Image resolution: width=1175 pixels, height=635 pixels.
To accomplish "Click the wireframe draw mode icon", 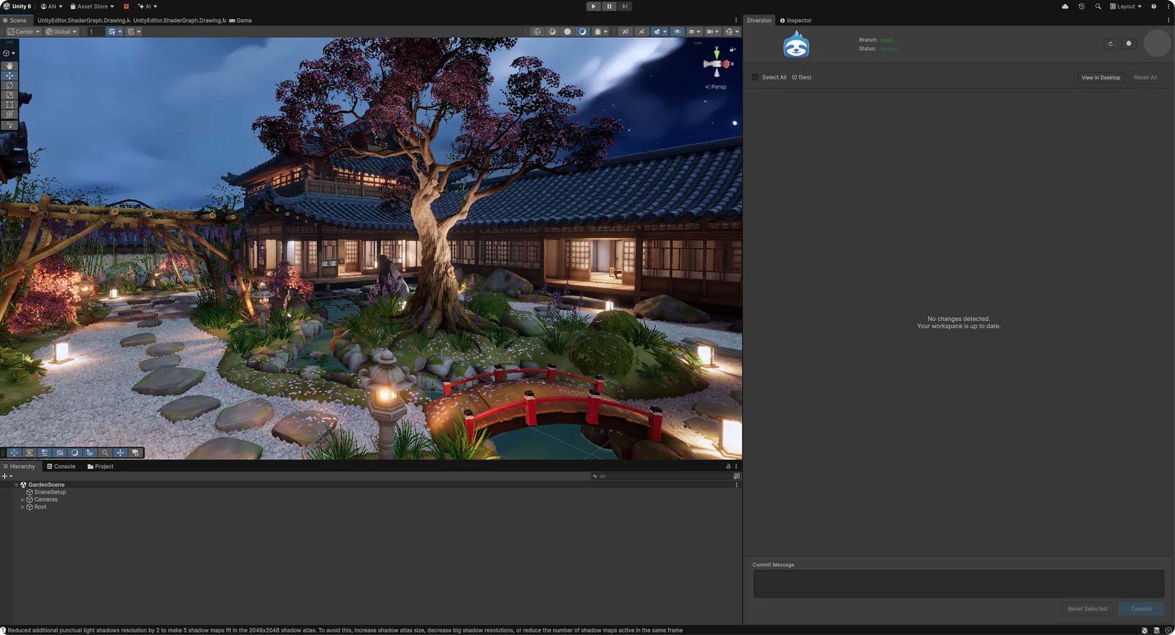I will pyautogui.click(x=537, y=32).
